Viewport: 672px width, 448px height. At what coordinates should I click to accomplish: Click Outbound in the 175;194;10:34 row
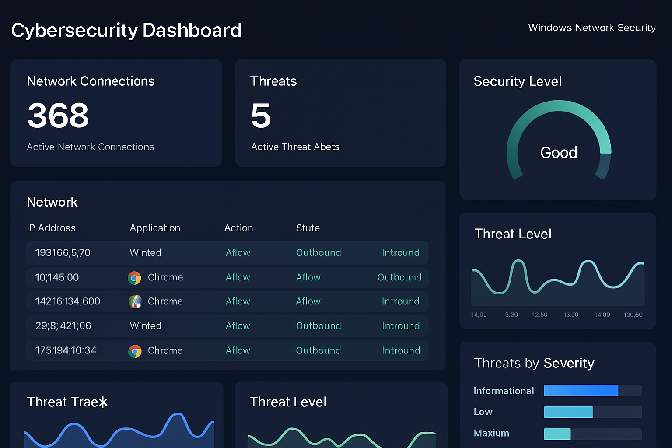(x=318, y=350)
